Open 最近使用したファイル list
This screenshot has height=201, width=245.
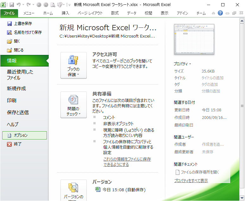pyautogui.click(x=20, y=75)
